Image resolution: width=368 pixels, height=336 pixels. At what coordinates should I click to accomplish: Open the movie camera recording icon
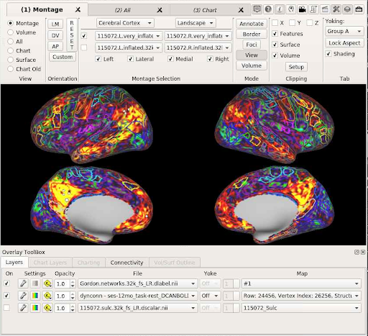[302, 9]
